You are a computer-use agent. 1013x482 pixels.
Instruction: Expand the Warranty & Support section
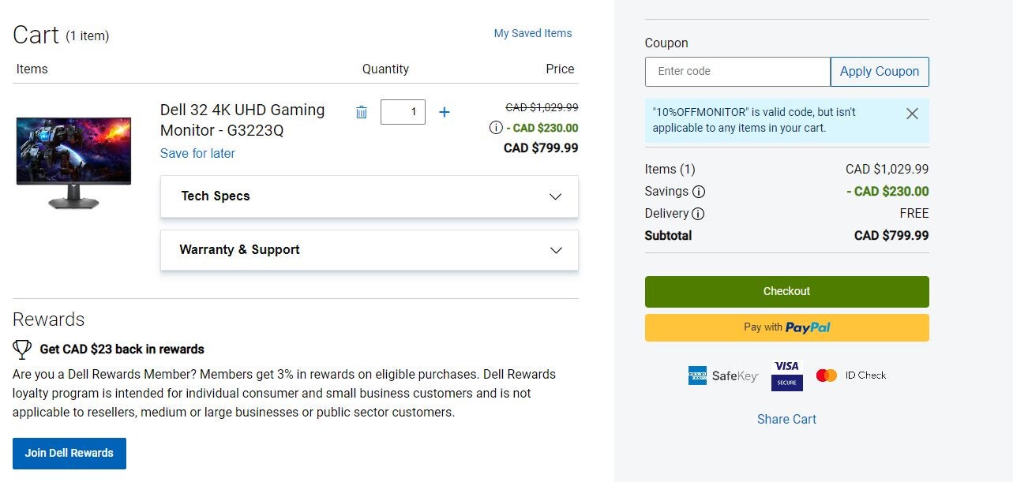370,250
